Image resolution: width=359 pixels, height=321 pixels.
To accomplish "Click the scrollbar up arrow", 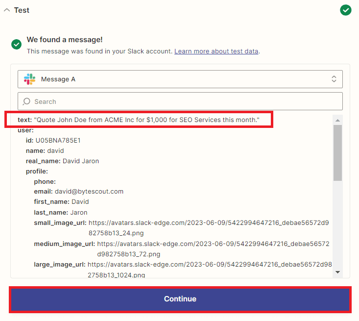I will point(337,120).
